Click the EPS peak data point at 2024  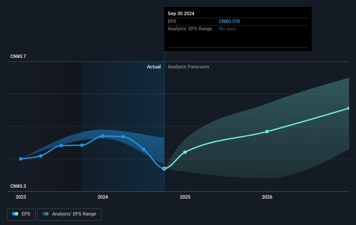point(103,136)
